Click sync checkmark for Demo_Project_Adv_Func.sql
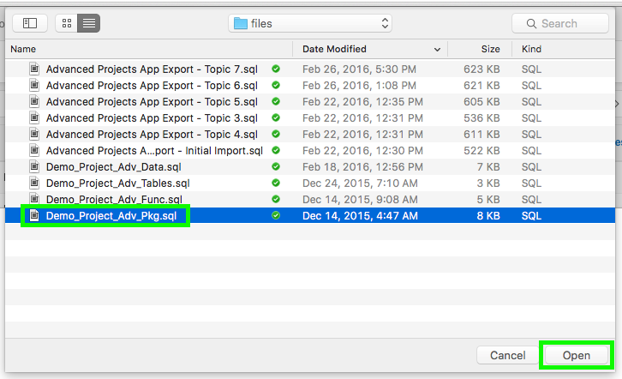The image size is (622, 379). click(276, 199)
